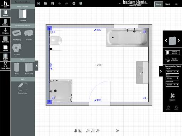This screenshot has width=182, height=136.
Task: Create a new document from top toolbar
Action: 38,4
